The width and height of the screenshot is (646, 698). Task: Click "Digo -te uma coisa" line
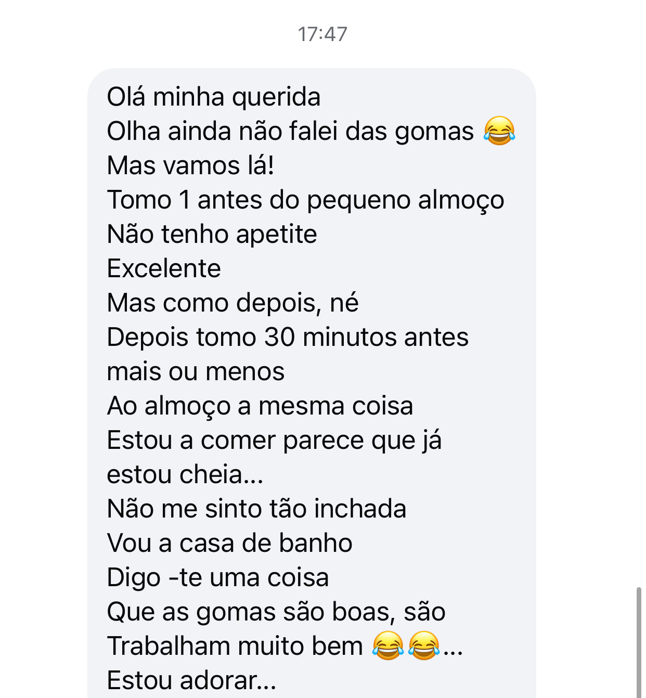pos(218,577)
